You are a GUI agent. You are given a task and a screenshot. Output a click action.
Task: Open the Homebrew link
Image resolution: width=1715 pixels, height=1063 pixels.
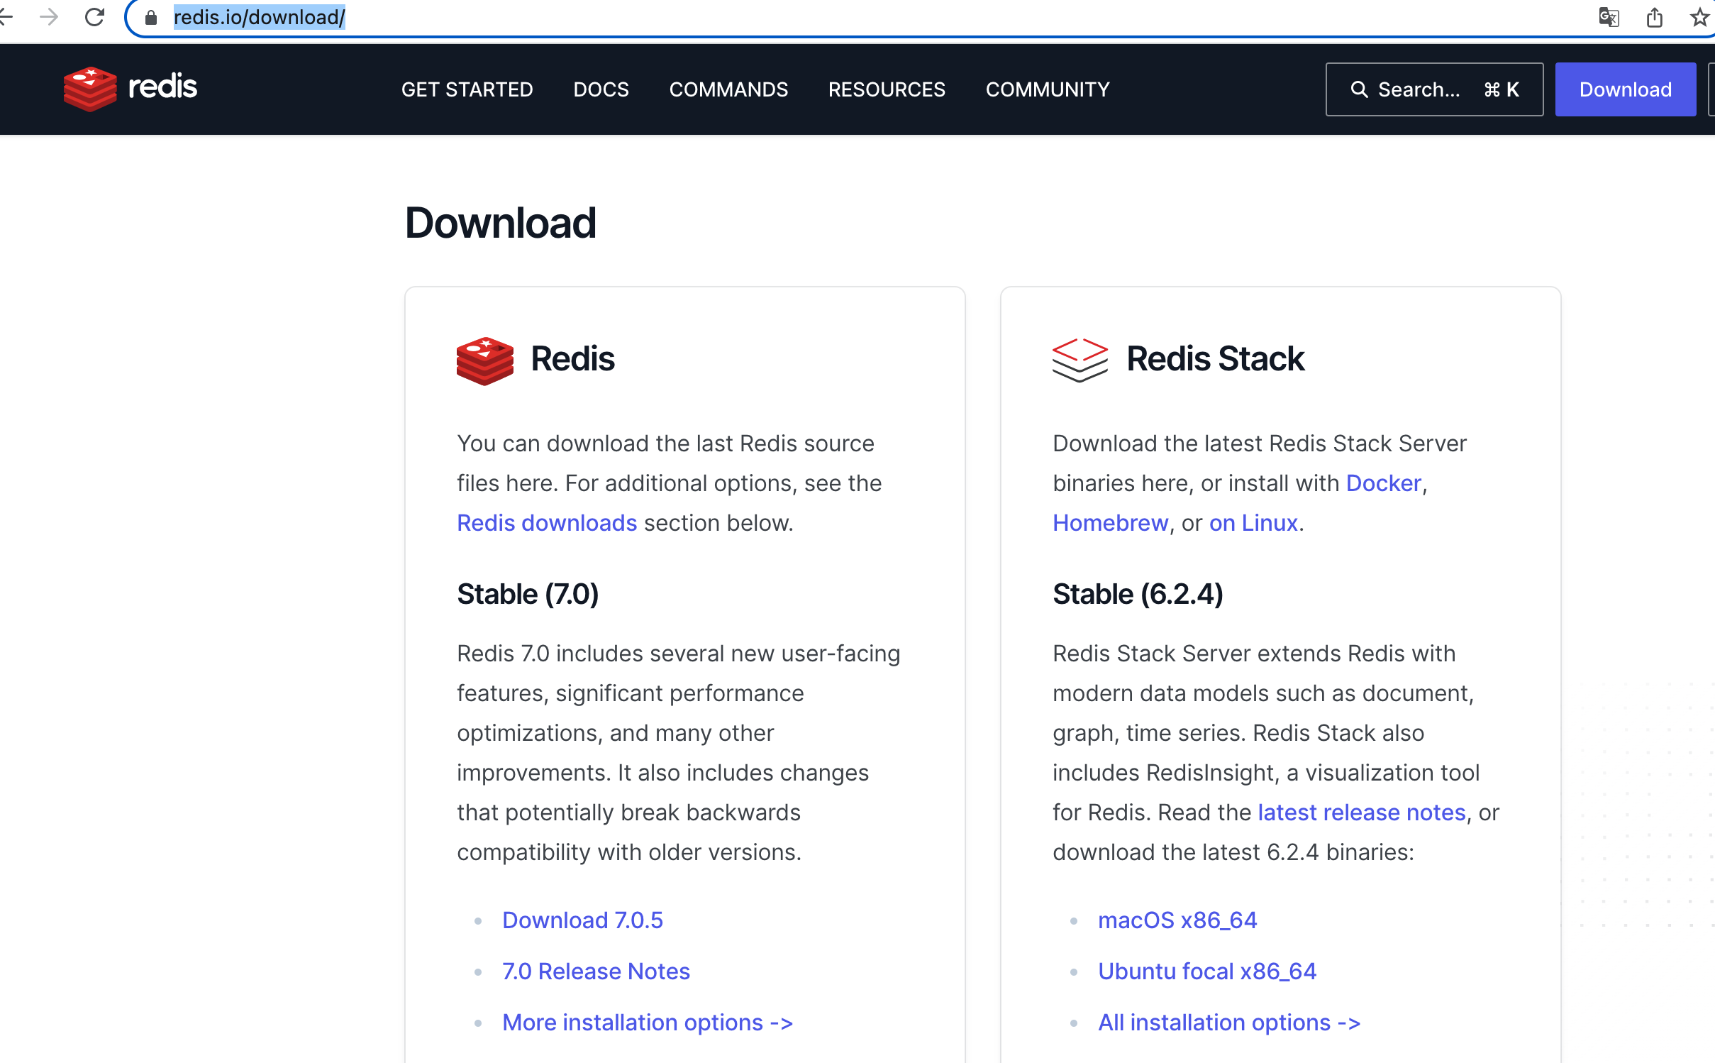[1110, 523]
